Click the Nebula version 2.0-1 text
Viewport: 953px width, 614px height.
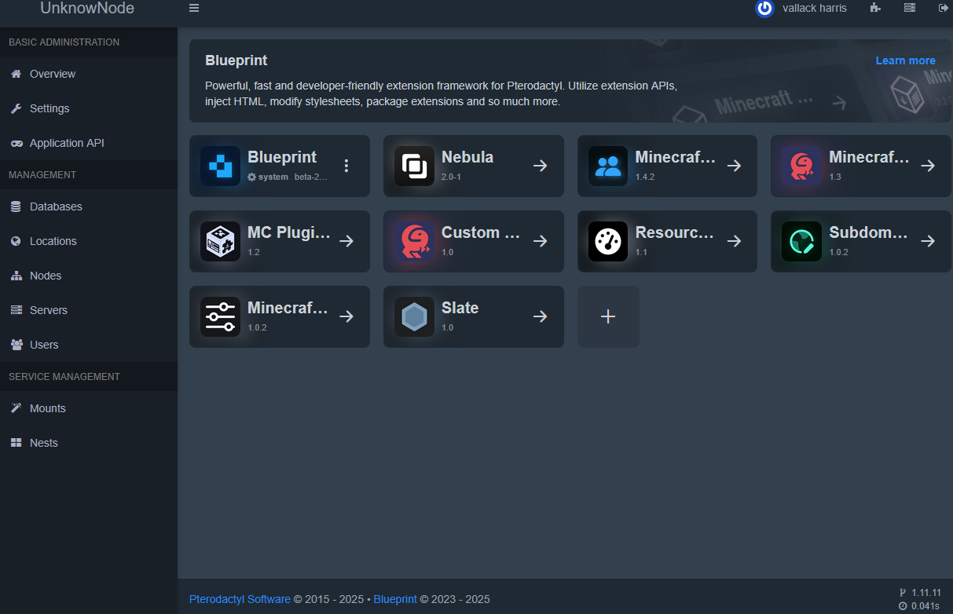[x=451, y=177]
